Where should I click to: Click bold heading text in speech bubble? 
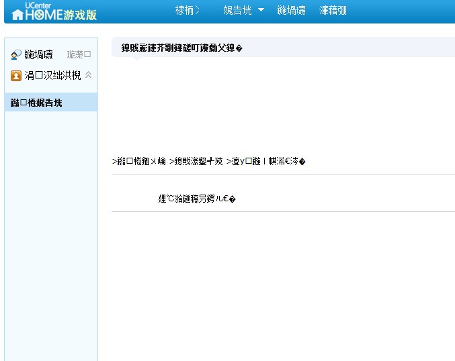click(181, 48)
